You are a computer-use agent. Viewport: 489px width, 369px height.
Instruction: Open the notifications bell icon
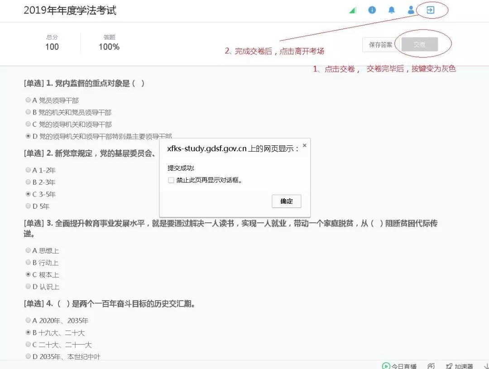click(392, 10)
